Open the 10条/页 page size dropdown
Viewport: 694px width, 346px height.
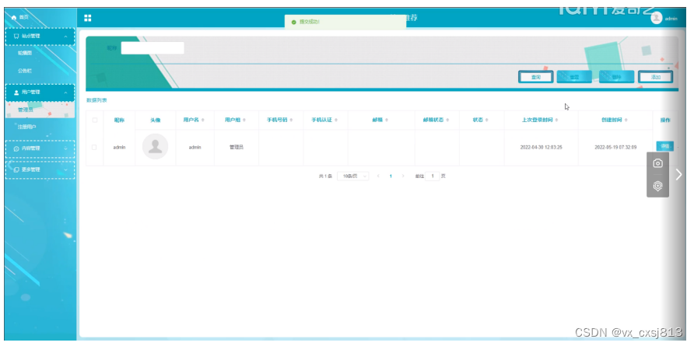[x=352, y=176]
